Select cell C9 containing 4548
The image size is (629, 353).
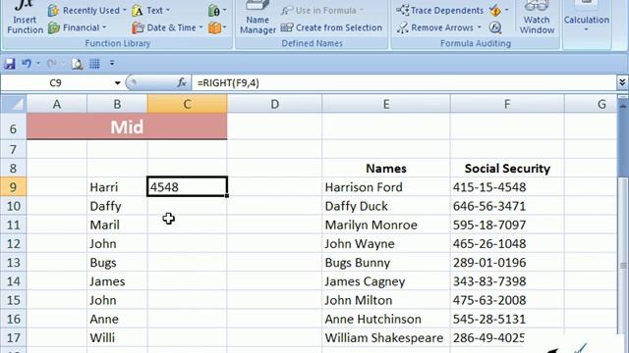187,187
